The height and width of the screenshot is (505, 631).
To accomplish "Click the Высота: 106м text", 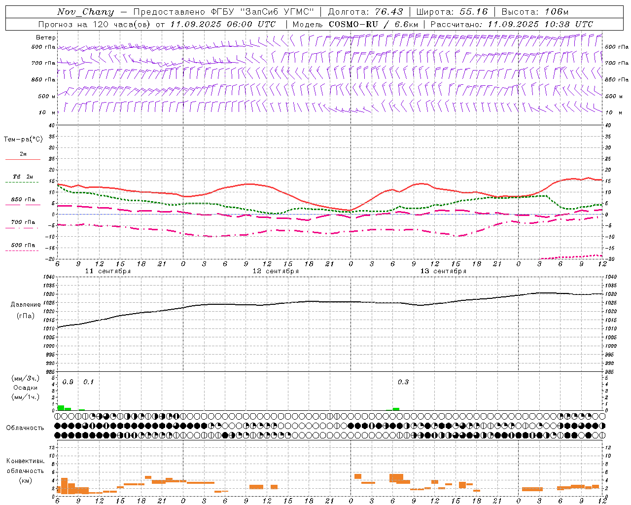I will point(535,12).
